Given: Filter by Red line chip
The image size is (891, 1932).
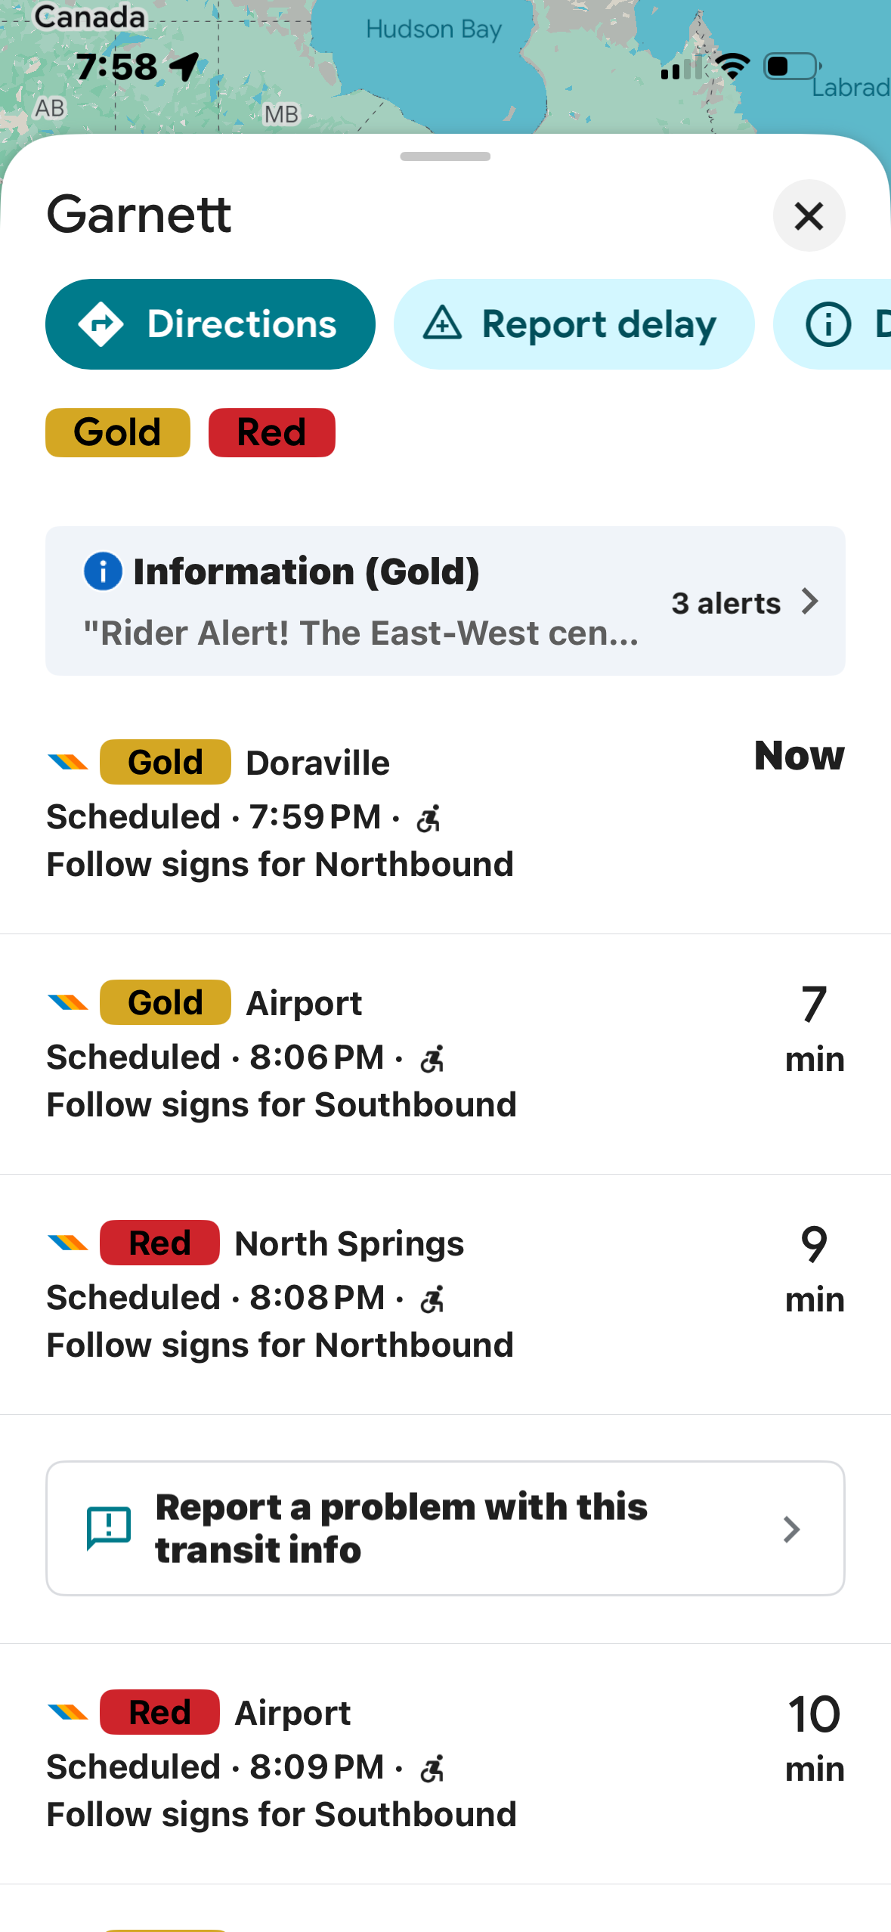Looking at the screenshot, I should click(x=272, y=432).
